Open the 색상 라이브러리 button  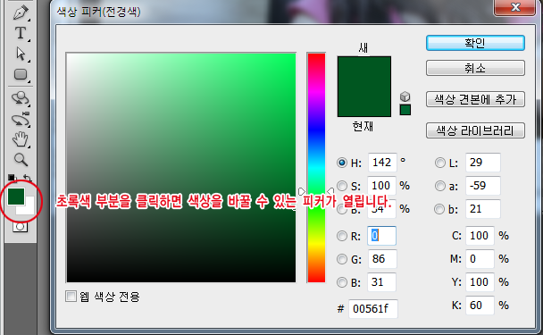click(x=475, y=130)
